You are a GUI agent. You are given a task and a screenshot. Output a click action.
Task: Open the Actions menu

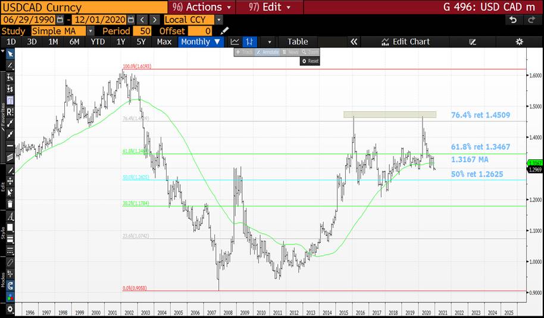201,7
